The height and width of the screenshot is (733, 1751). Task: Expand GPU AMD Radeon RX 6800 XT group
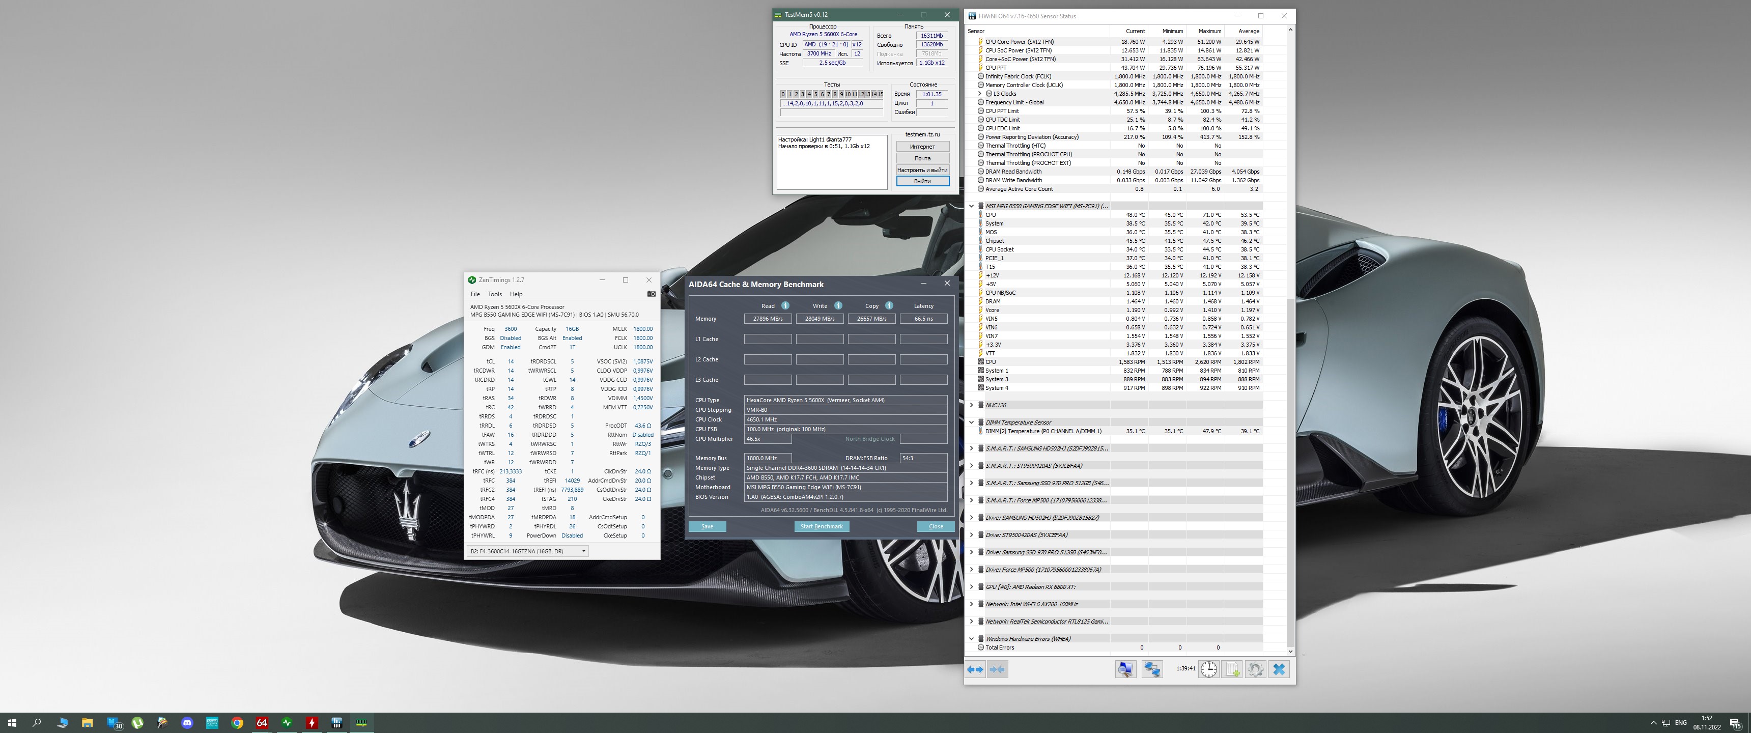click(x=971, y=587)
